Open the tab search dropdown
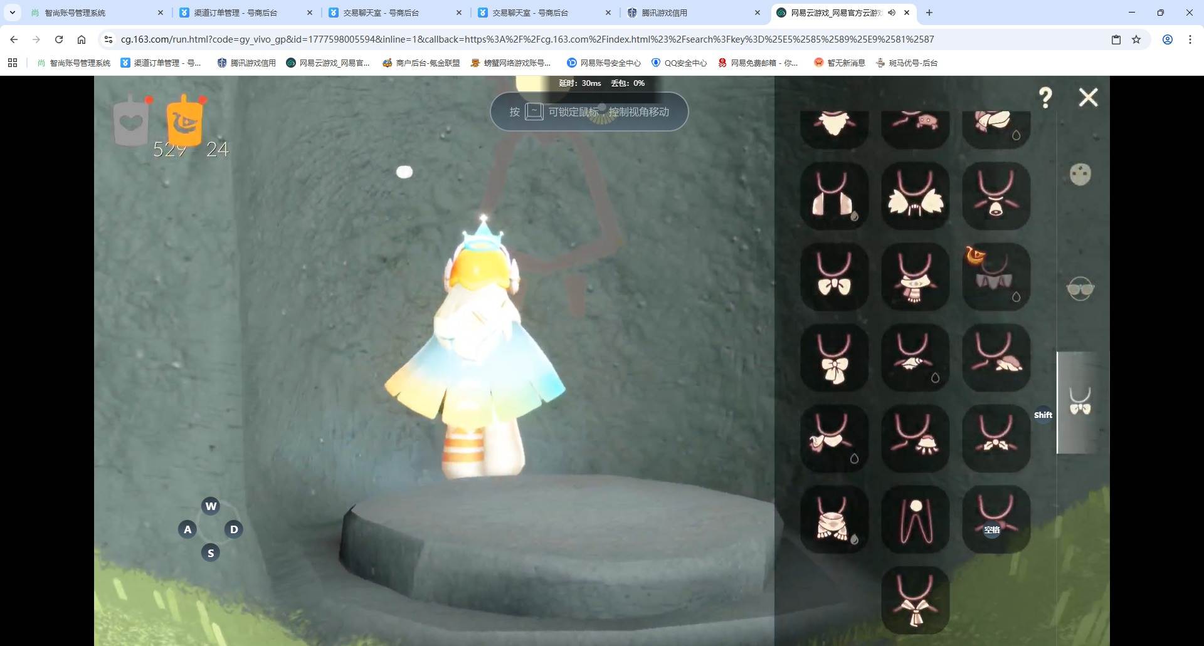The height and width of the screenshot is (646, 1204). pyautogui.click(x=13, y=13)
